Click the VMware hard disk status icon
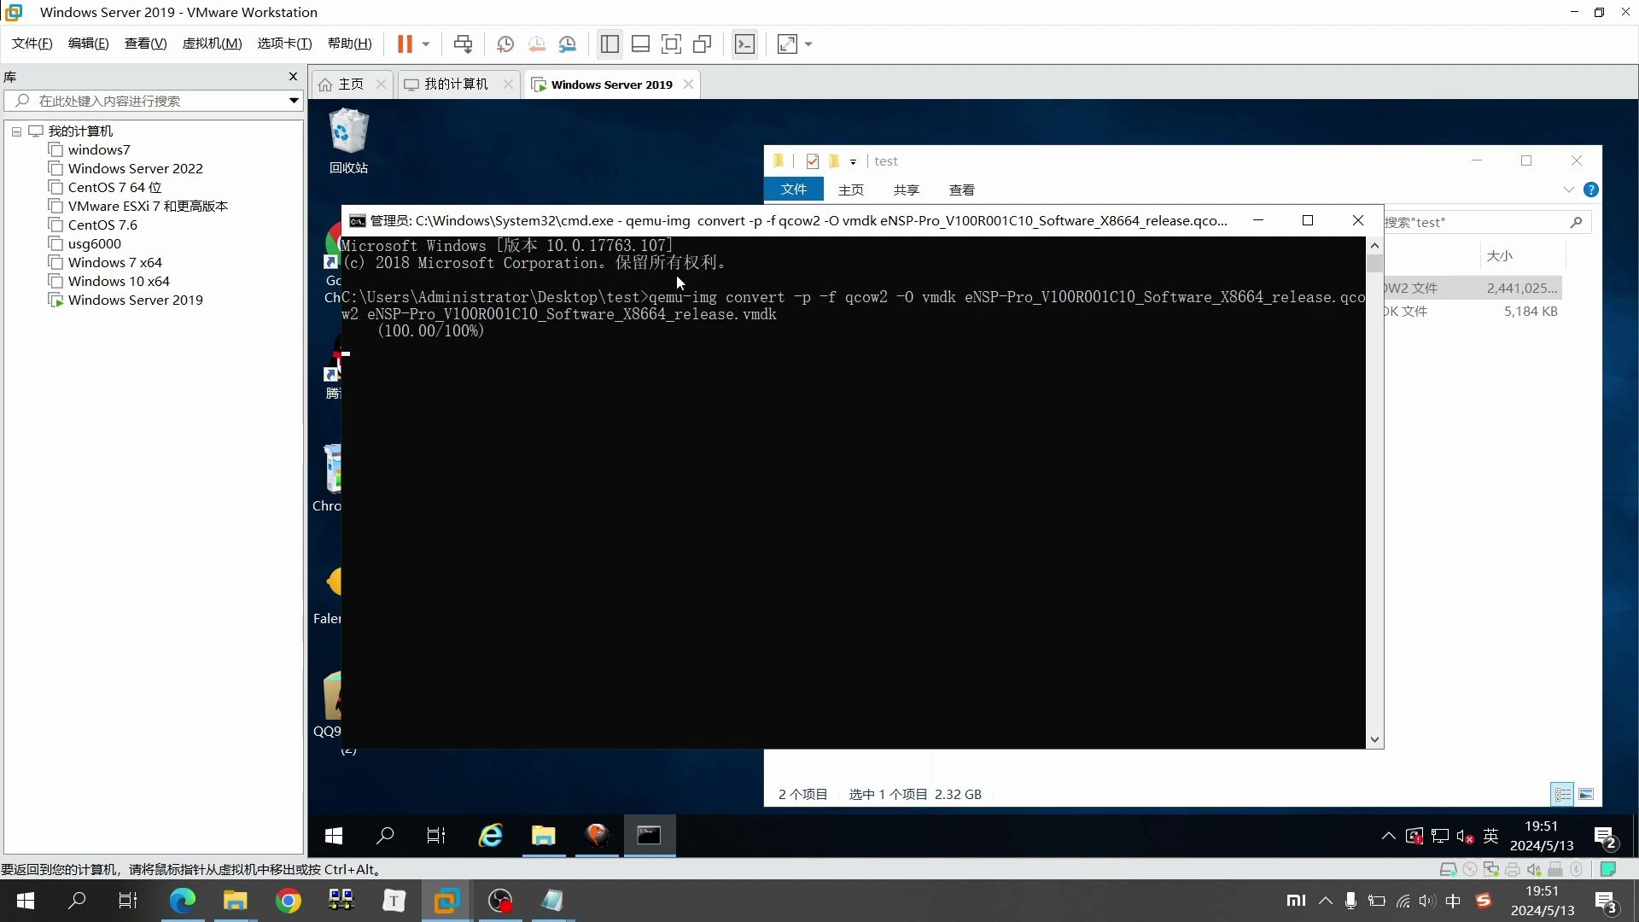1639x922 pixels. (1448, 869)
